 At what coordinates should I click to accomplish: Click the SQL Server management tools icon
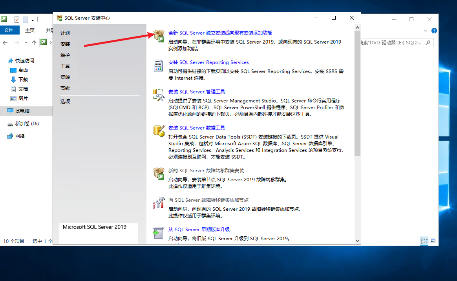pyautogui.click(x=158, y=95)
